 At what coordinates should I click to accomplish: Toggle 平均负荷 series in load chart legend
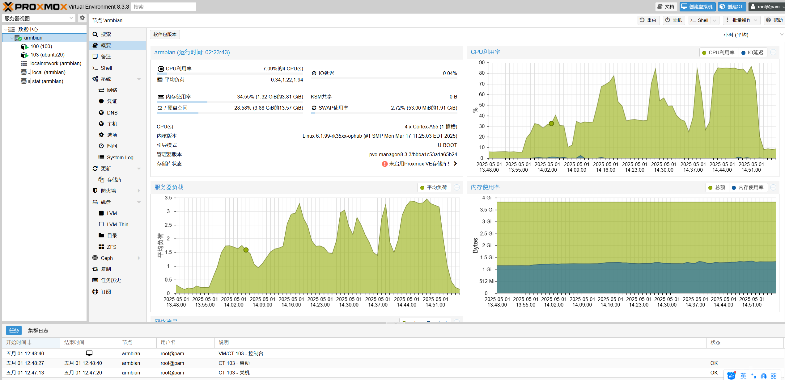434,187
